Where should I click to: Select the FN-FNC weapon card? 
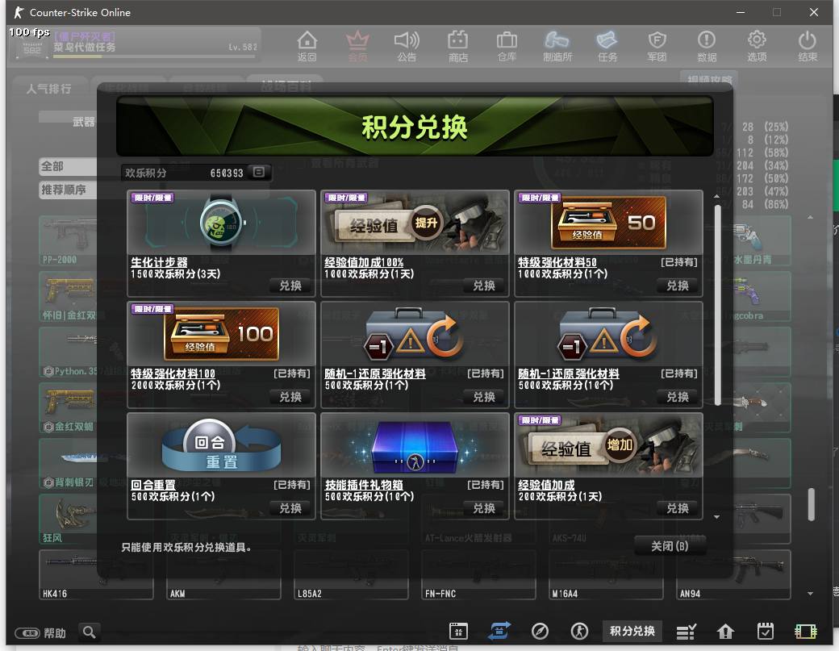[478, 576]
